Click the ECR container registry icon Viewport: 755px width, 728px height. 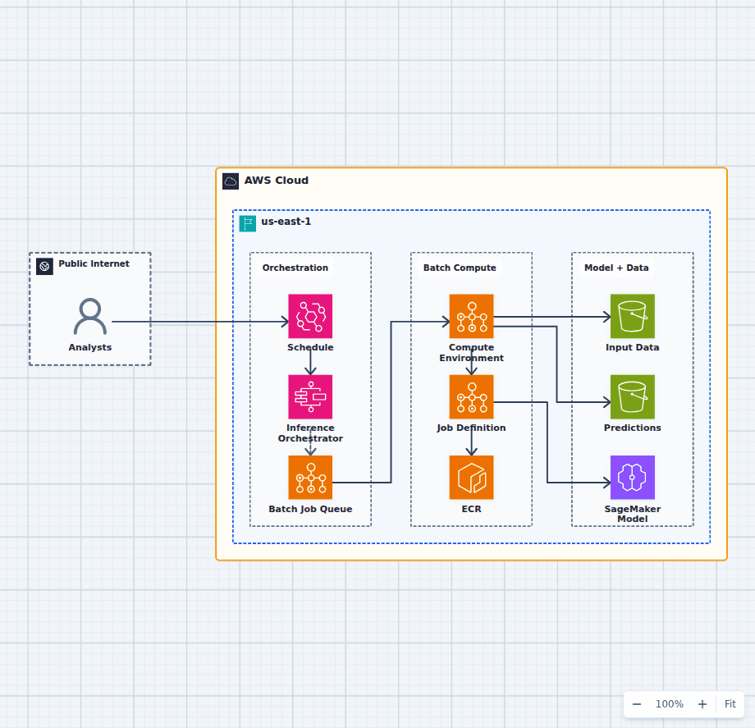point(471,477)
